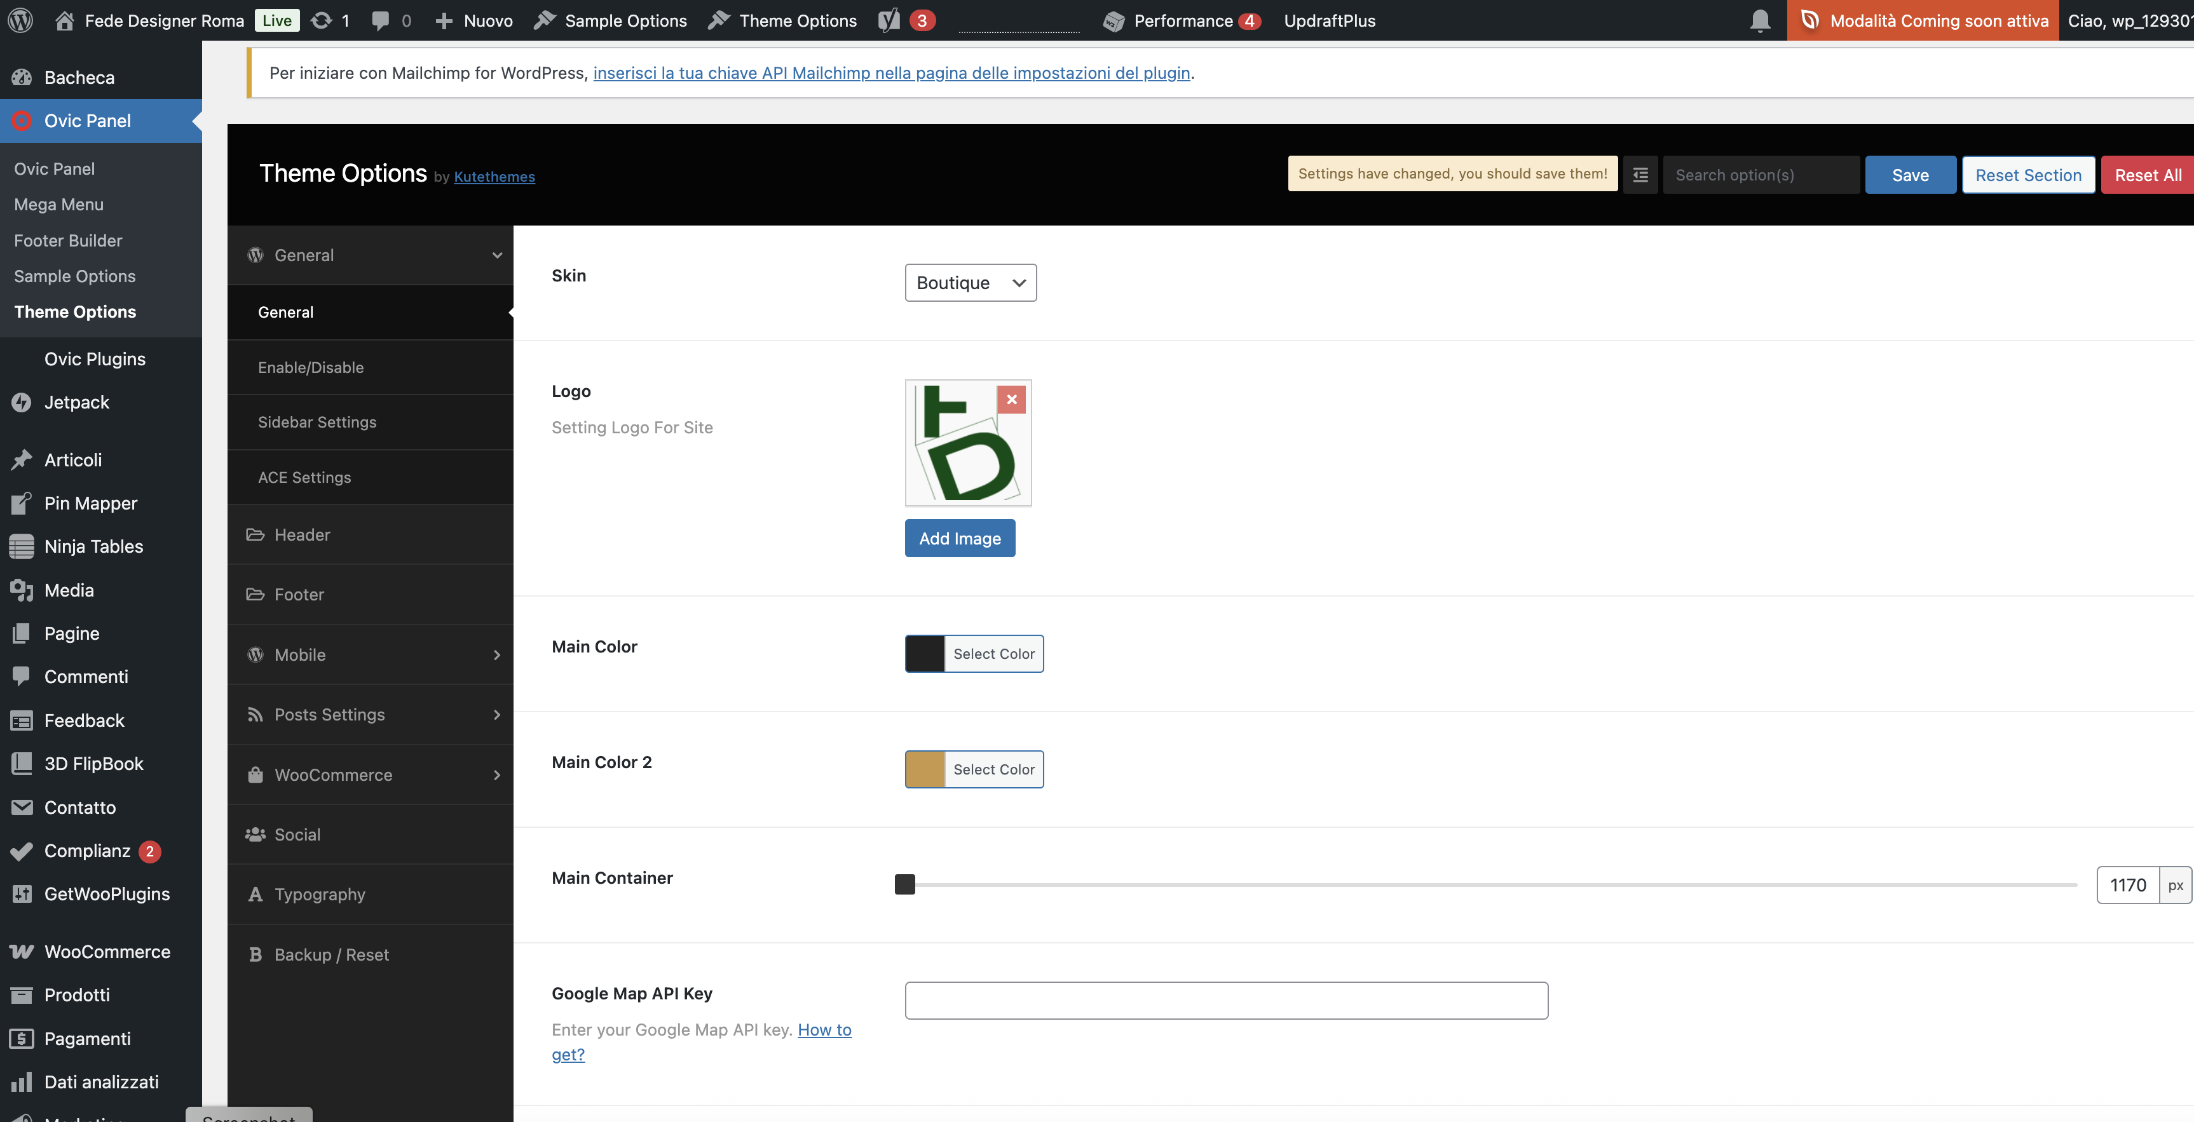Viewport: 2194px width, 1122px height.
Task: Expand the Posts Settings section
Action: click(x=371, y=715)
